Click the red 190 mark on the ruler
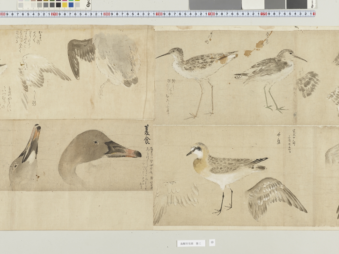 point(159,14)
